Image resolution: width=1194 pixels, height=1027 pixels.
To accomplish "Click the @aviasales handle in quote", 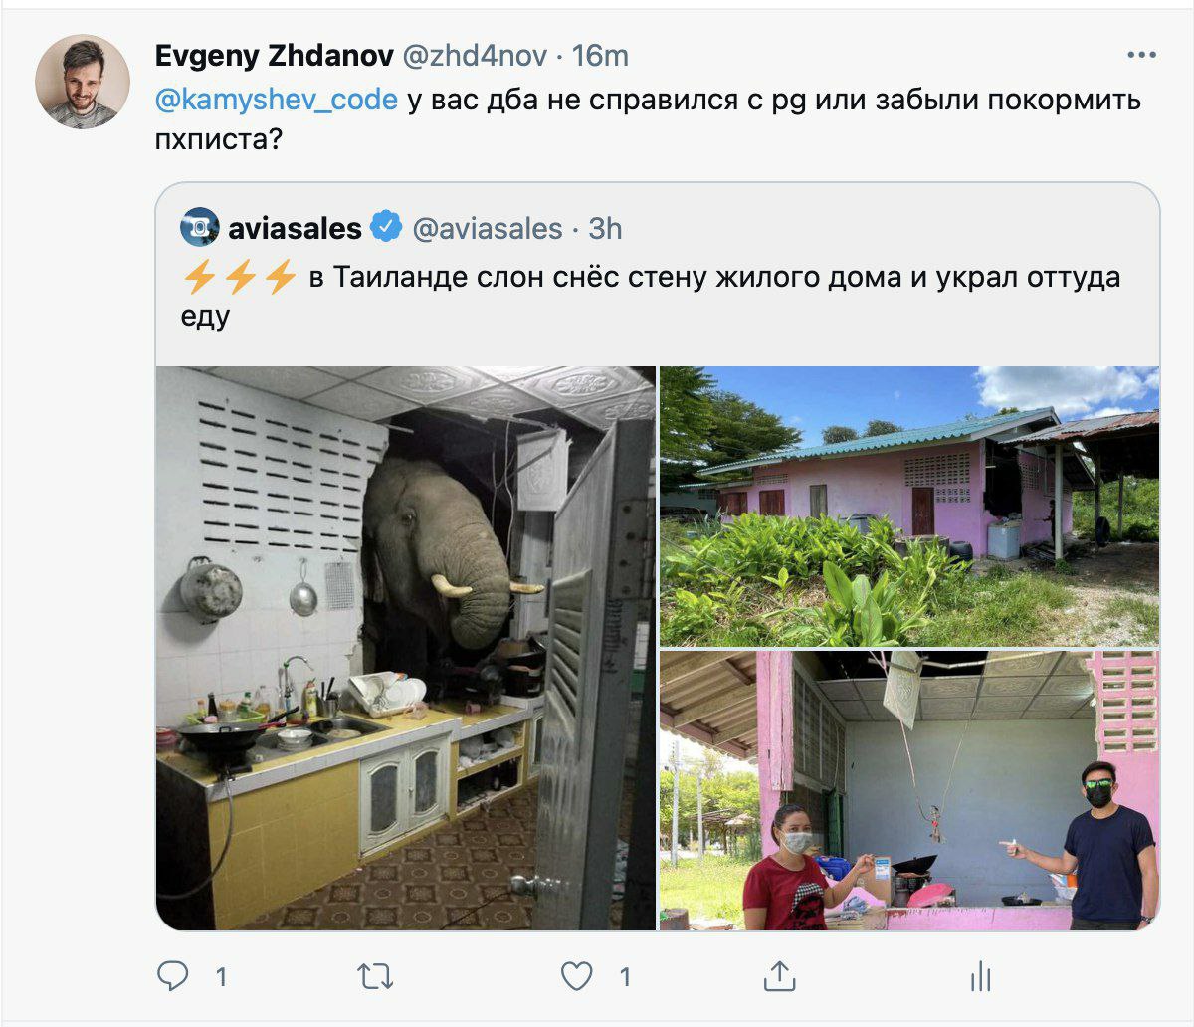I will [x=488, y=229].
